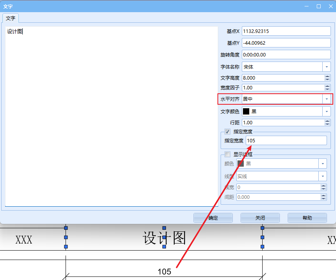Screen dimensions: 336x280
Task: Expand the 字体名称 font dropdown
Action: point(327,67)
